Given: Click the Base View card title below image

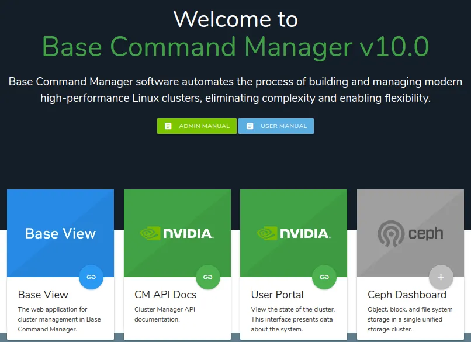Looking at the screenshot, I should click(x=43, y=295).
